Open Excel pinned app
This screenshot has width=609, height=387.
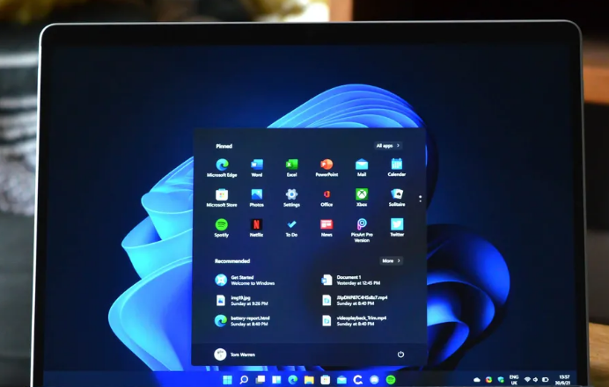pos(291,168)
